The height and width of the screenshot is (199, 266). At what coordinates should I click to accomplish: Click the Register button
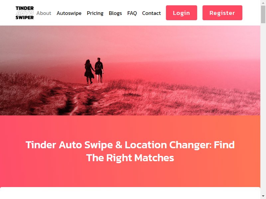(222, 13)
